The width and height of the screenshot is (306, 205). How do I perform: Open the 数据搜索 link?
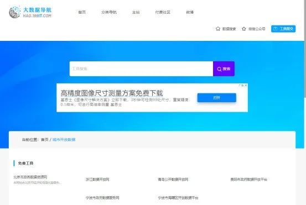tap(229, 29)
